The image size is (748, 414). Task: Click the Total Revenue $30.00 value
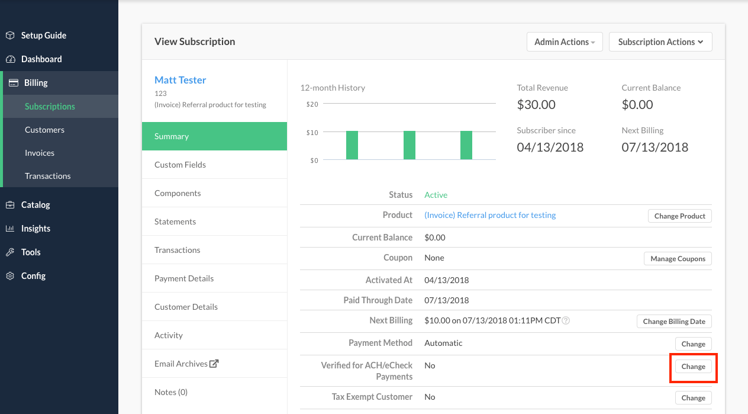click(536, 105)
